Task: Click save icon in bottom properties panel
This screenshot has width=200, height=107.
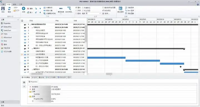Action: click(24, 83)
